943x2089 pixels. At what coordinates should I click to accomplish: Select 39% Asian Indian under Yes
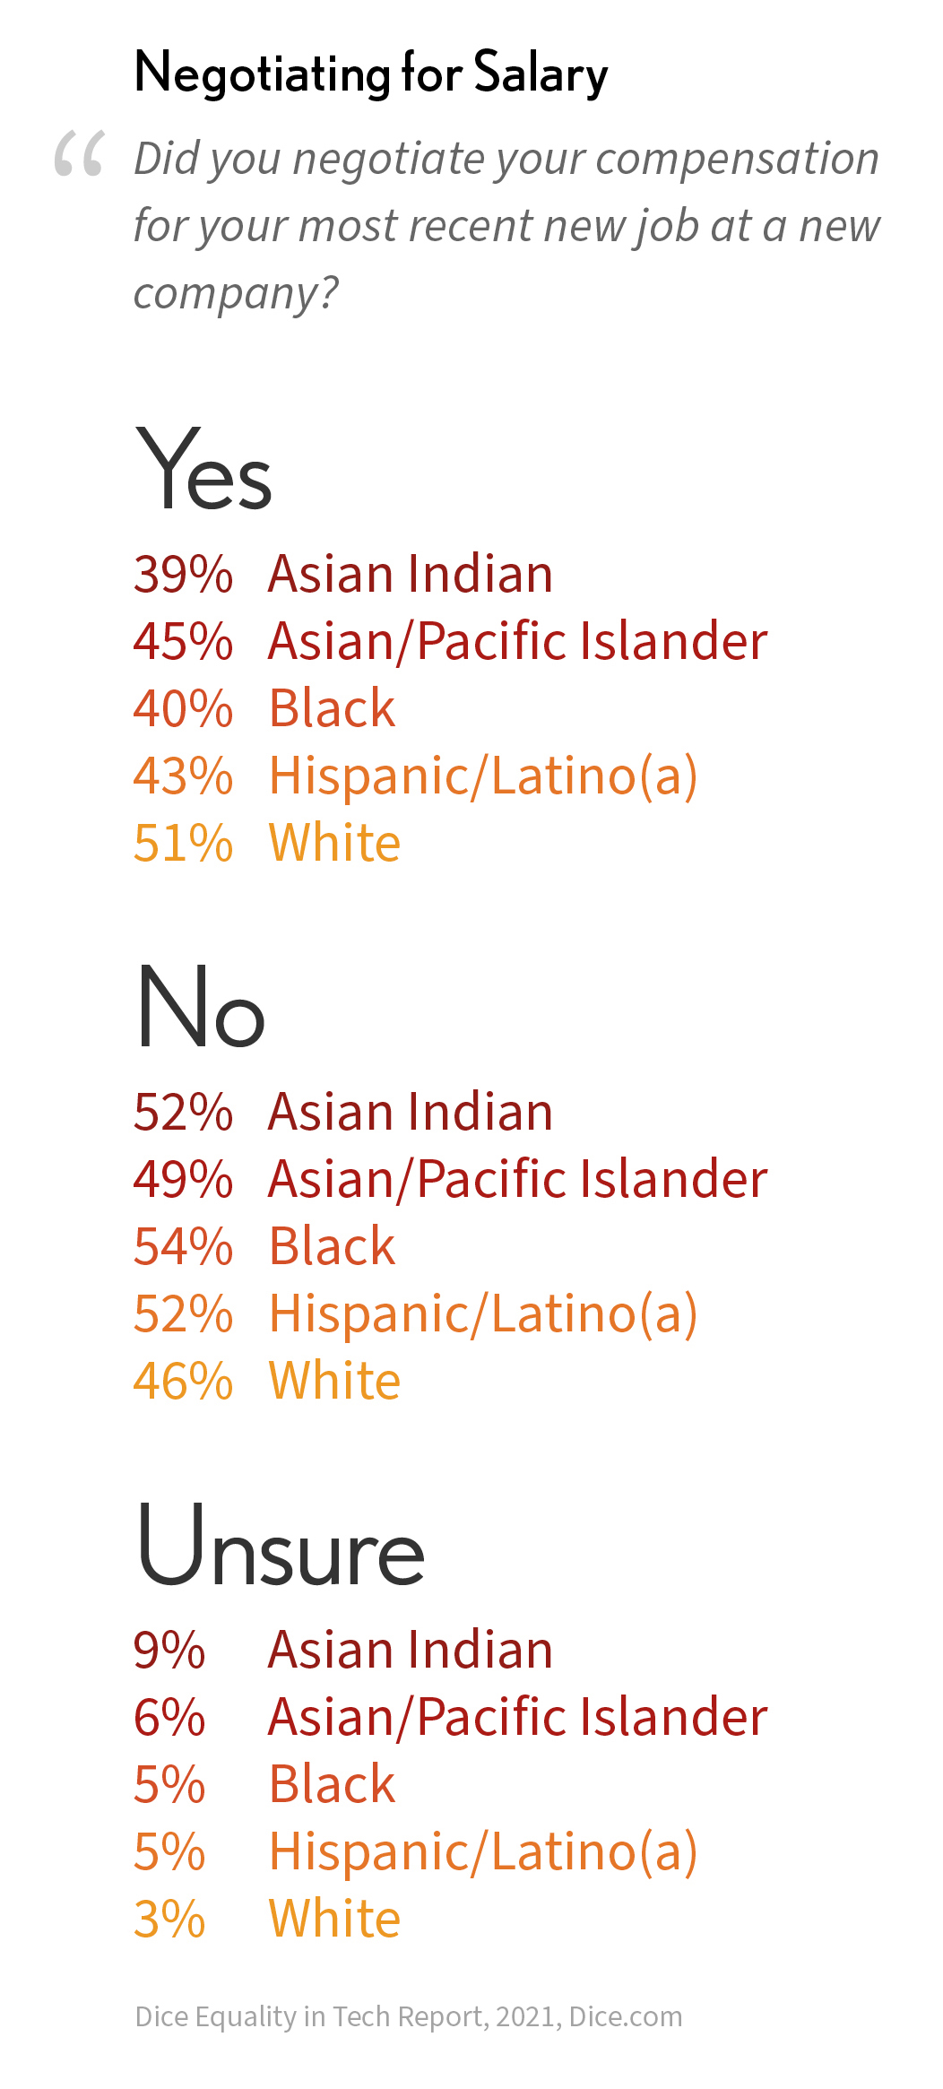point(343,574)
